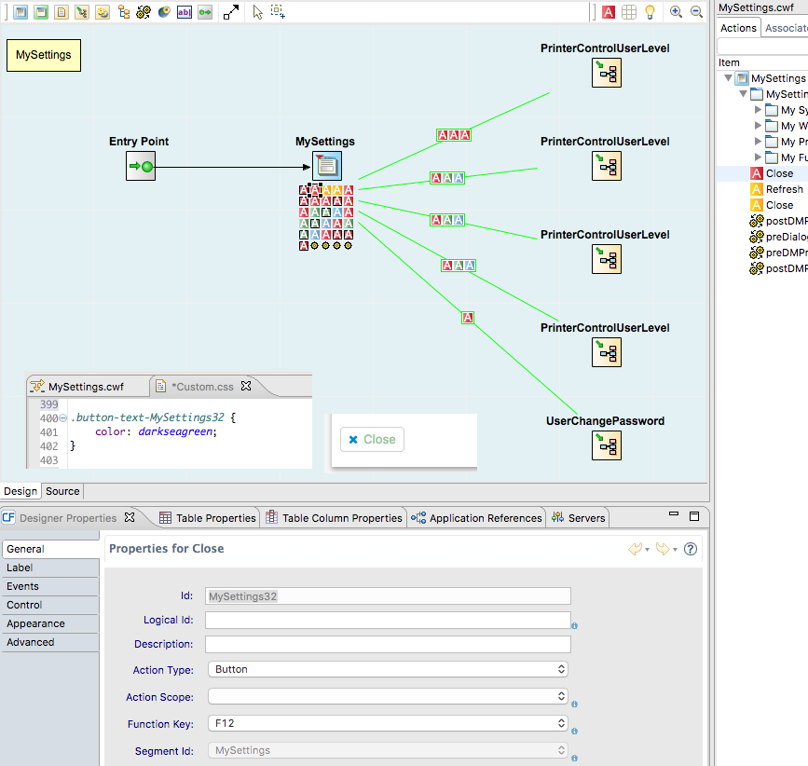Screen dimensions: 808x766
Task: Select the Control properties section
Action: tap(50, 605)
